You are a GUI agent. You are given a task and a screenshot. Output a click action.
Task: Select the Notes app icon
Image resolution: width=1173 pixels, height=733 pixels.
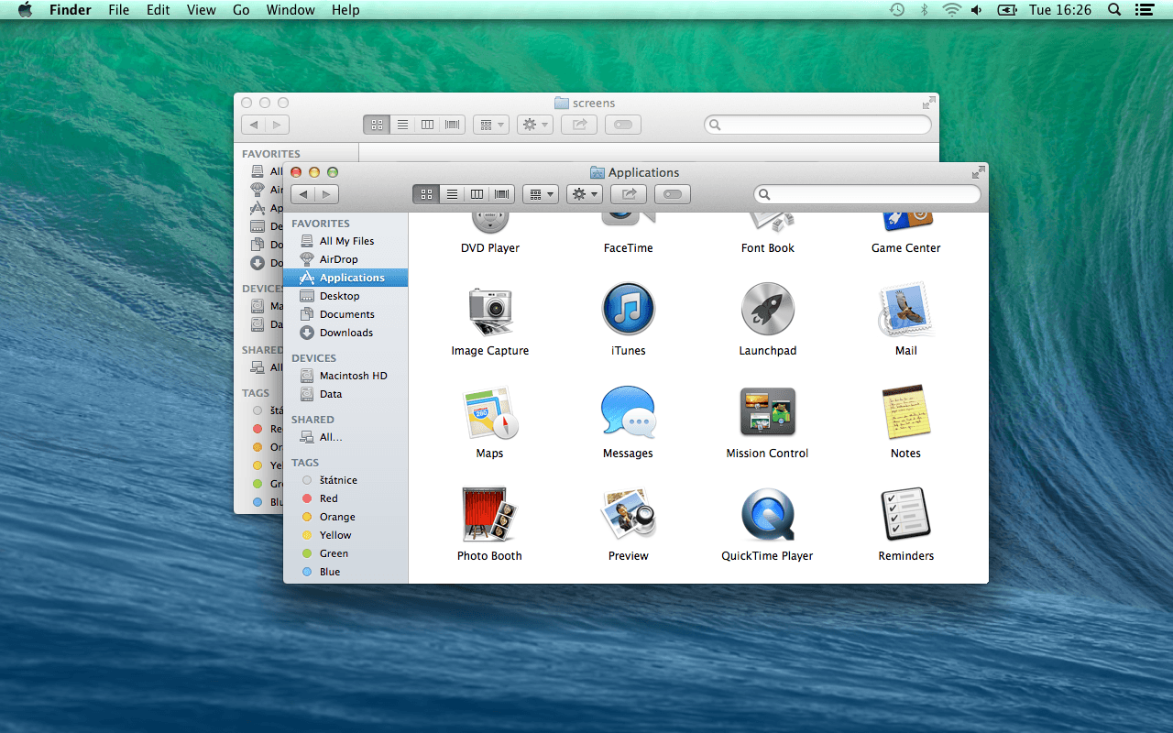pos(905,411)
